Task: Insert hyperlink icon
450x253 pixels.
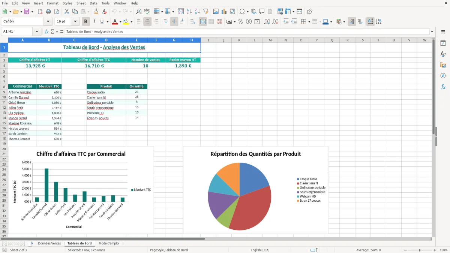Action: click(253, 12)
